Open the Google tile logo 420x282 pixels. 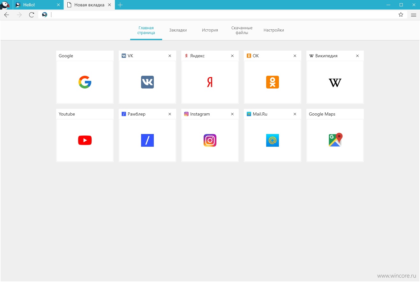click(x=85, y=82)
